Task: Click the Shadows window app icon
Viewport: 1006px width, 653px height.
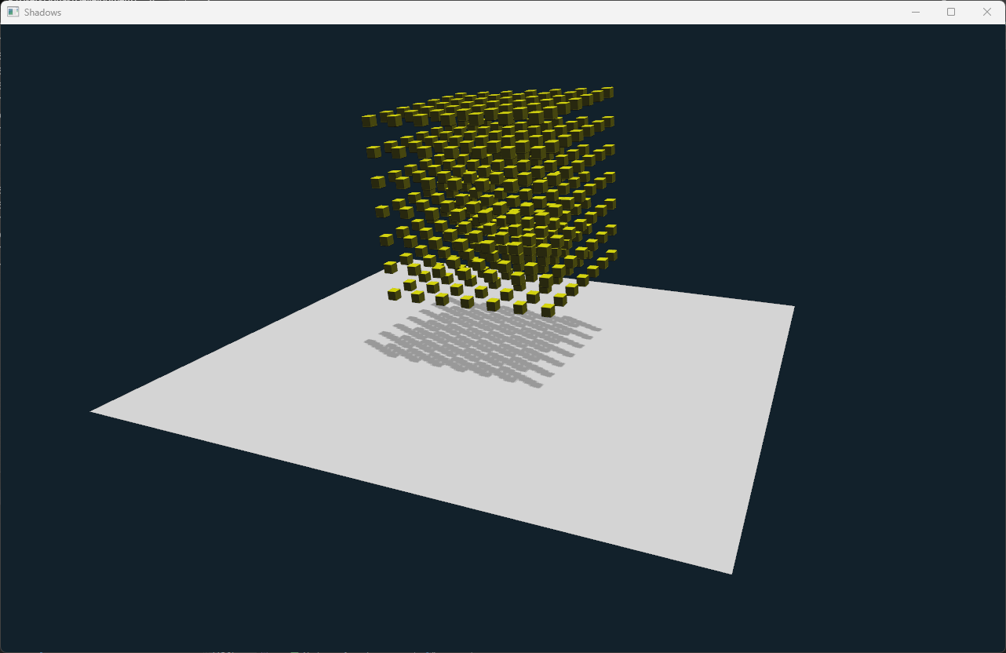Action: [x=13, y=12]
